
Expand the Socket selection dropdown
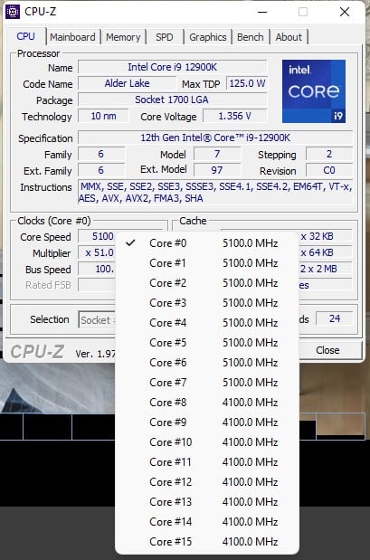[97, 319]
